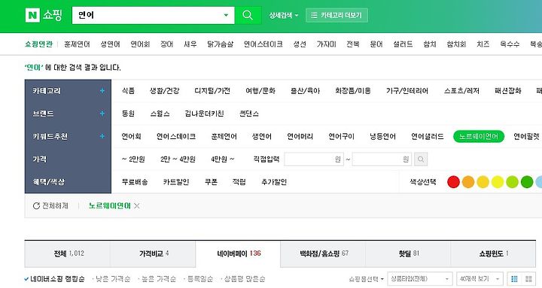This screenshot has width=542, height=288.
Task: Open the 상품타입(전체) combo box
Action: tap(420, 279)
